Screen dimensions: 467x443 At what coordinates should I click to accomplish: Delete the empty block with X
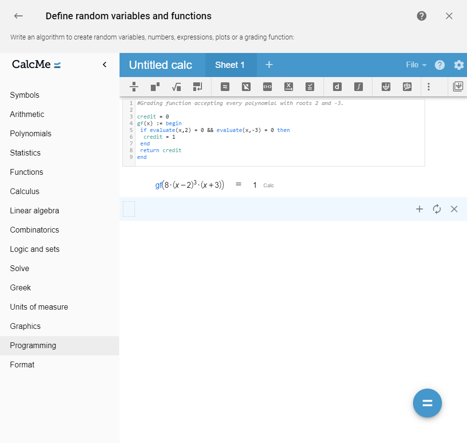point(454,209)
